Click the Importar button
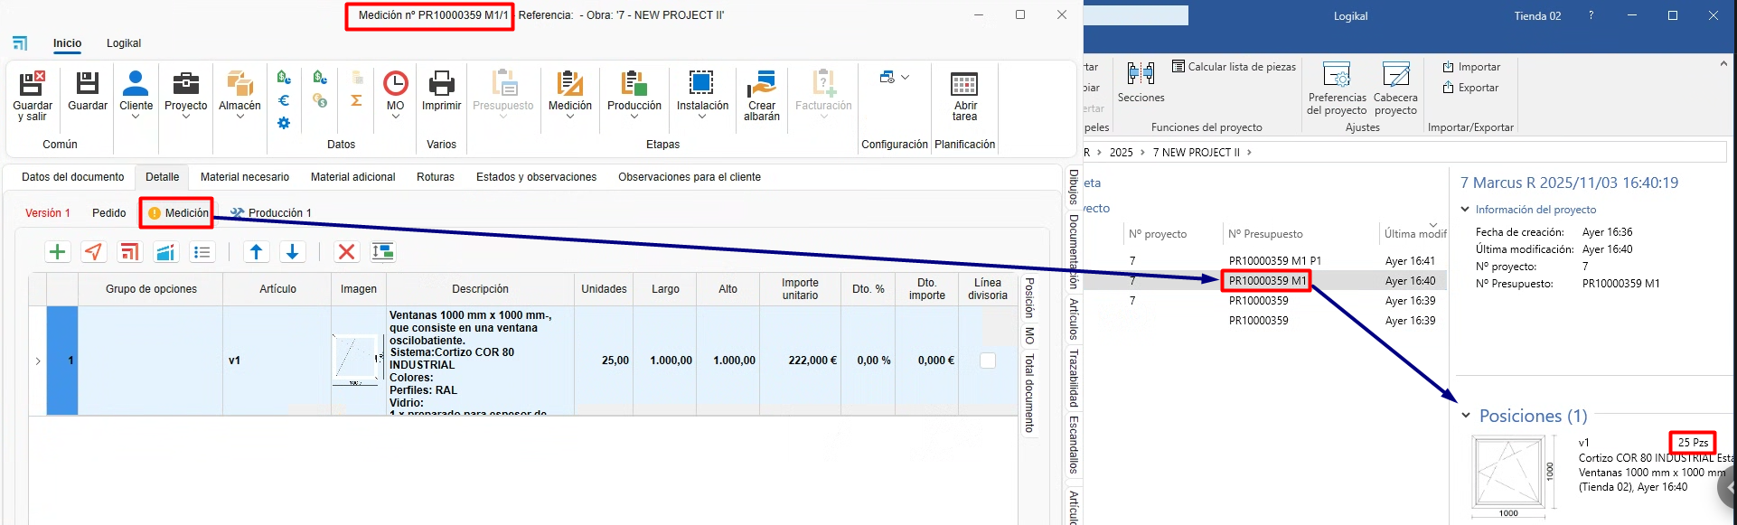This screenshot has height=525, width=1737. point(1471,67)
